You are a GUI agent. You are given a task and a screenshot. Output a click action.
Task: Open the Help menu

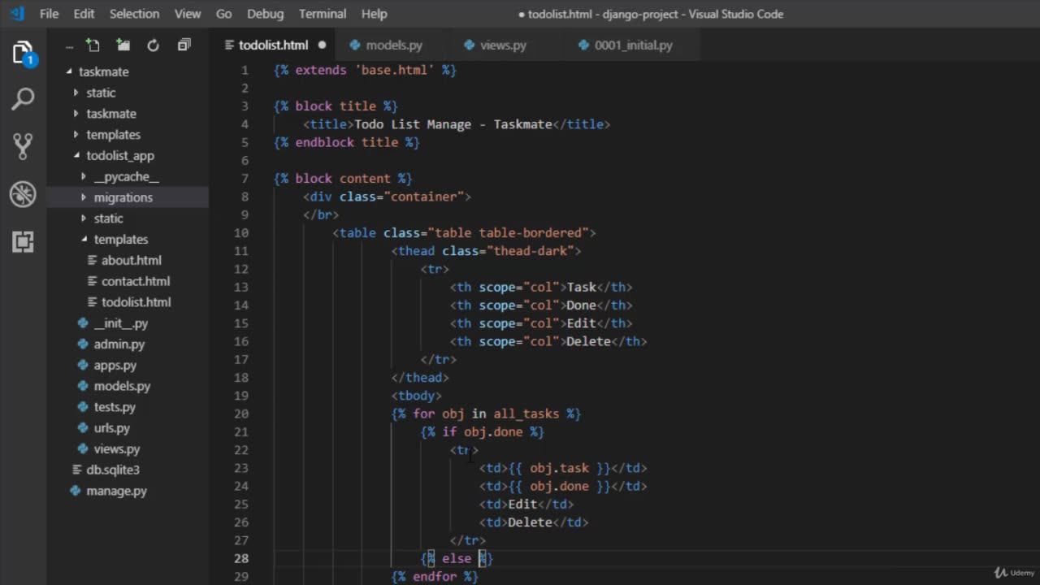tap(374, 14)
